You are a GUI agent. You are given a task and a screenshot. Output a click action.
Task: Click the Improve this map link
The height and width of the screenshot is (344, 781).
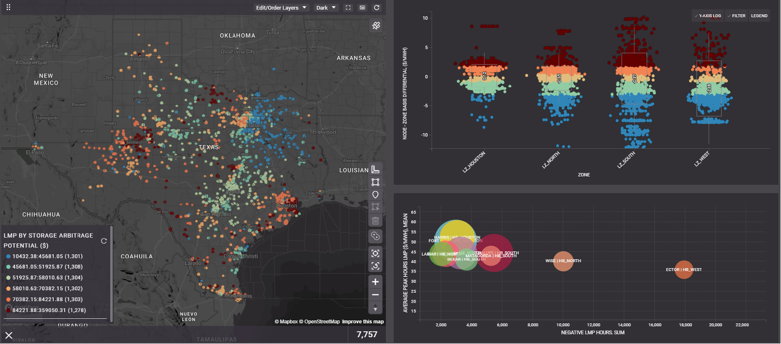click(x=363, y=322)
